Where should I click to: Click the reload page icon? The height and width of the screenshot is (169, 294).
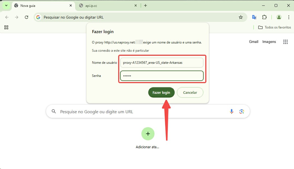pos(26,17)
